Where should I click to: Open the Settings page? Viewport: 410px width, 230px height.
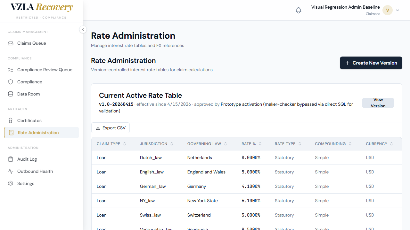pyautogui.click(x=41, y=183)
